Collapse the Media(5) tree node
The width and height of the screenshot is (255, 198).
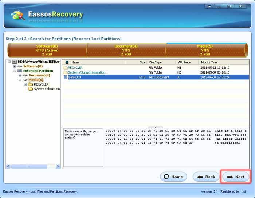20,80
